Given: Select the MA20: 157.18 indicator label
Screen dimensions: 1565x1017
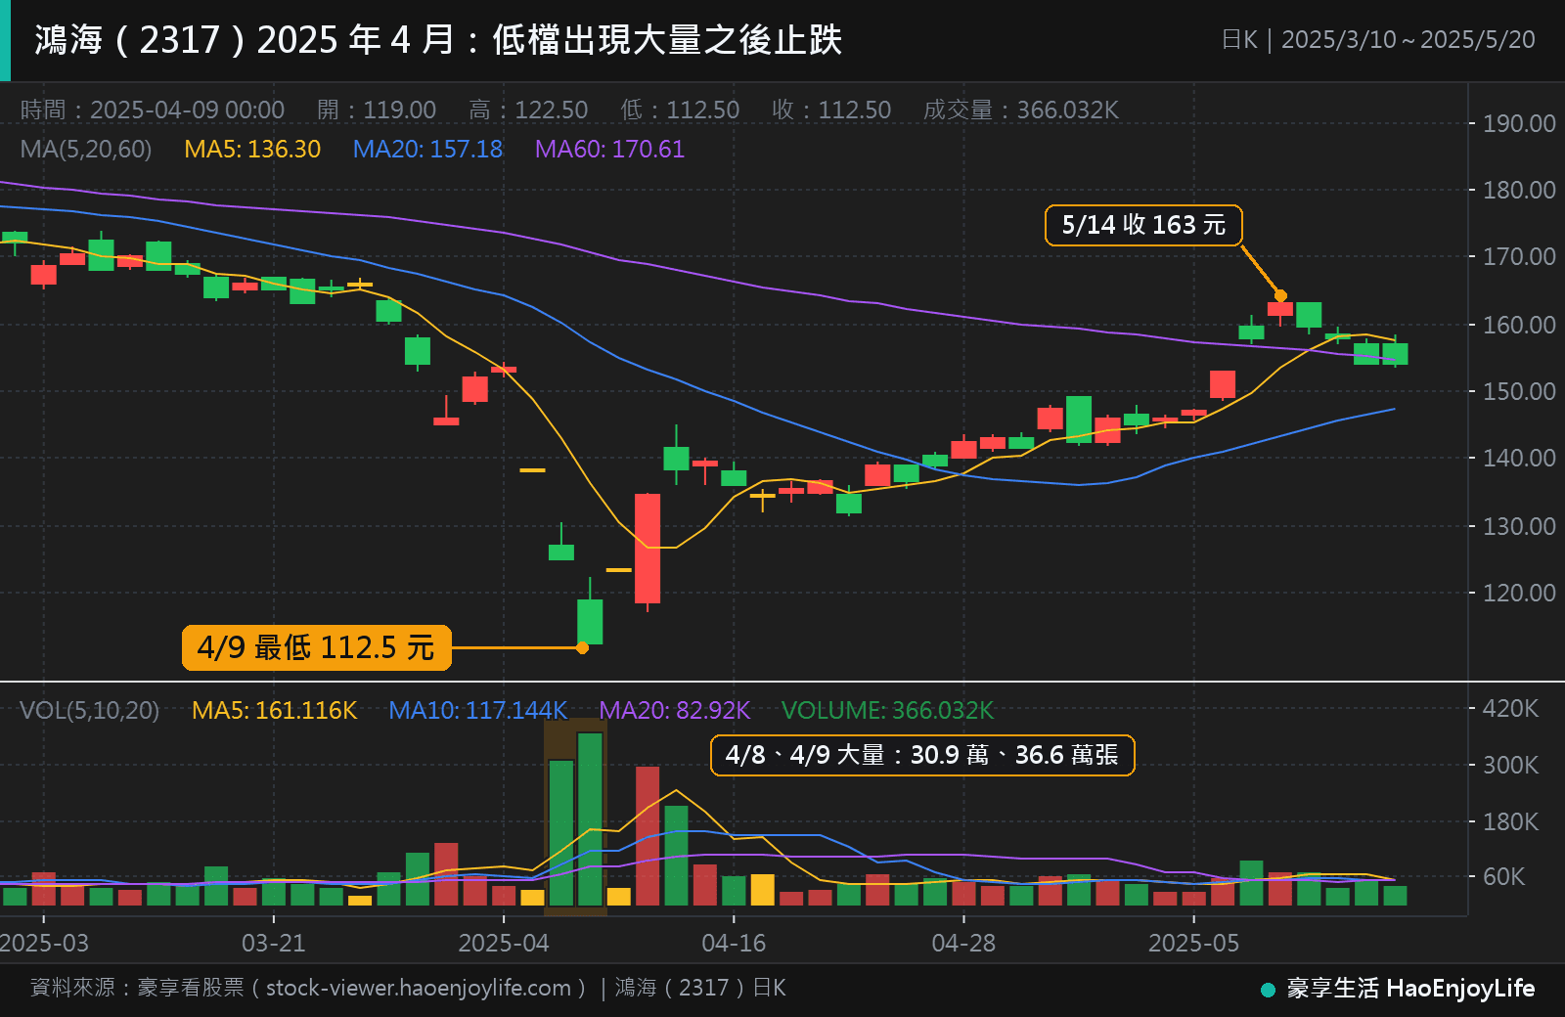Looking at the screenshot, I should 427,149.
